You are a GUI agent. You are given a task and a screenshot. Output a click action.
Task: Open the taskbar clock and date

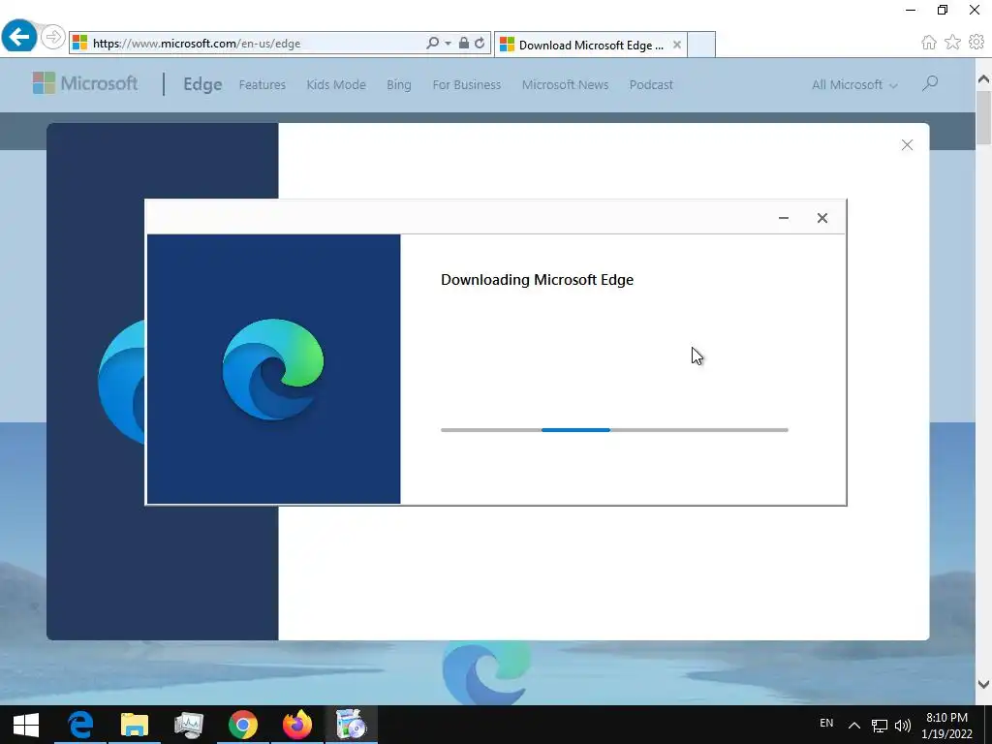tap(946, 726)
